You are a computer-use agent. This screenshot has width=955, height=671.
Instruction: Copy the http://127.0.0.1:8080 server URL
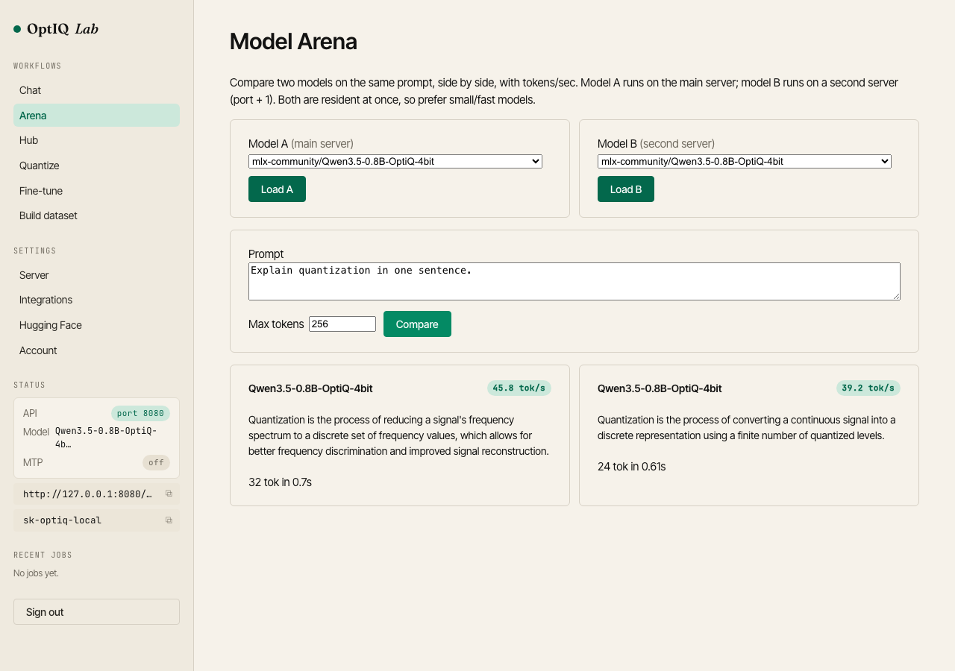coord(169,494)
